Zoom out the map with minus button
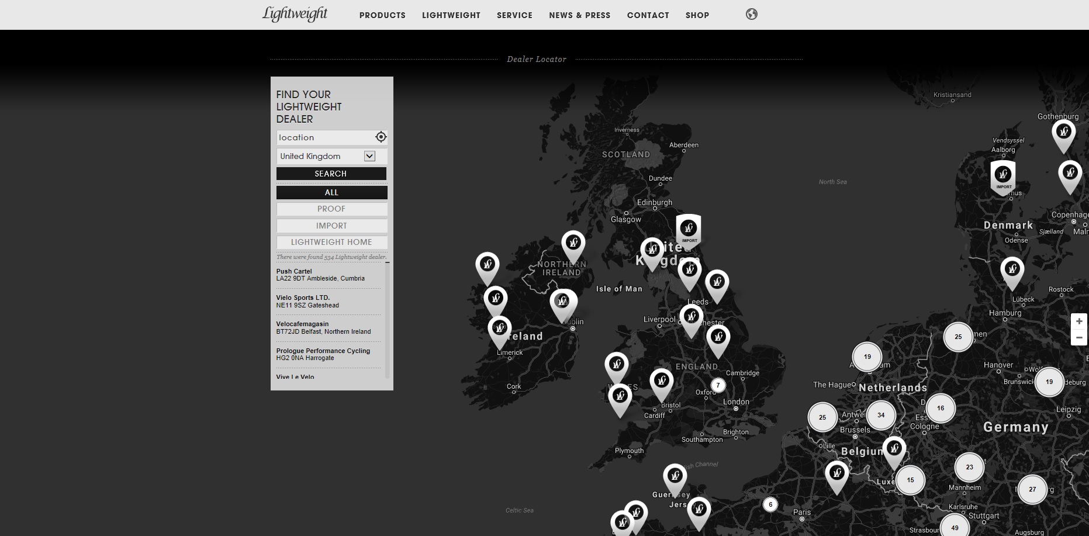 [1079, 338]
